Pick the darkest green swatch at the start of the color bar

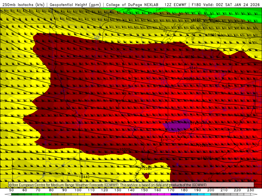coord(15,194)
